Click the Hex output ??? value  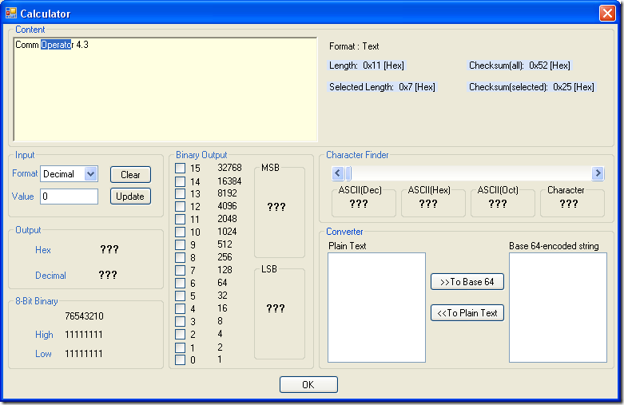pyautogui.click(x=109, y=249)
